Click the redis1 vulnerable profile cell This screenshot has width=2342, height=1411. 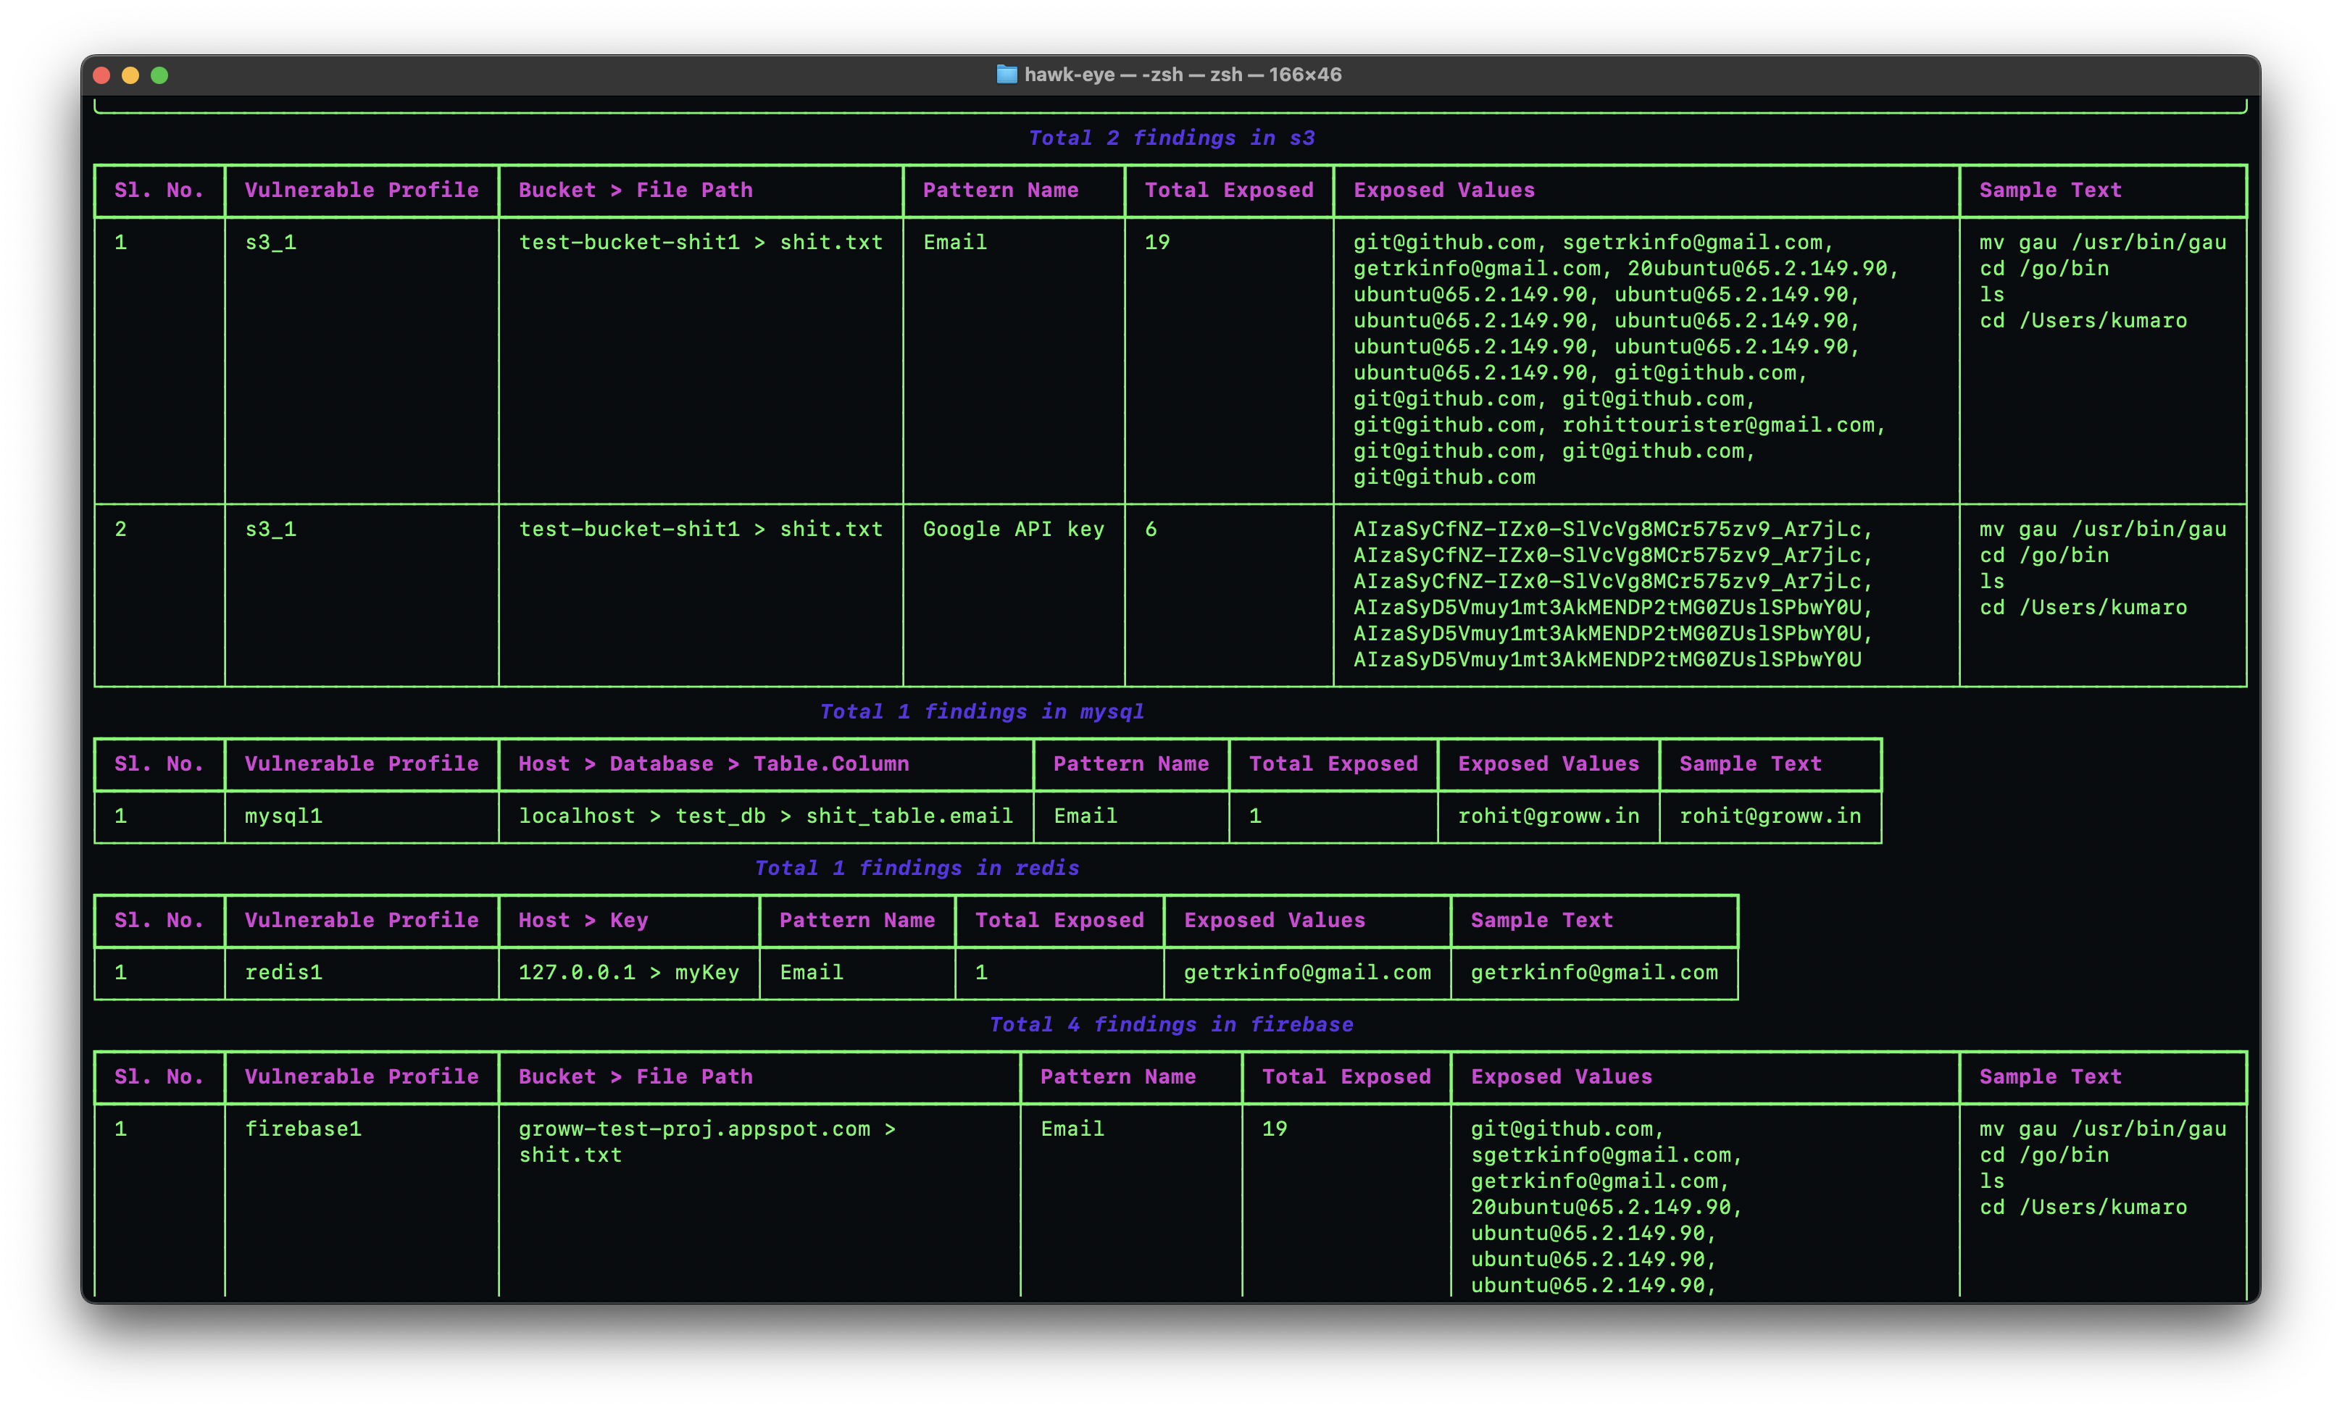(283, 972)
